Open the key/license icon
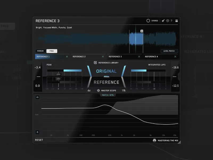213x160 pixels. pyautogui.click(x=163, y=21)
